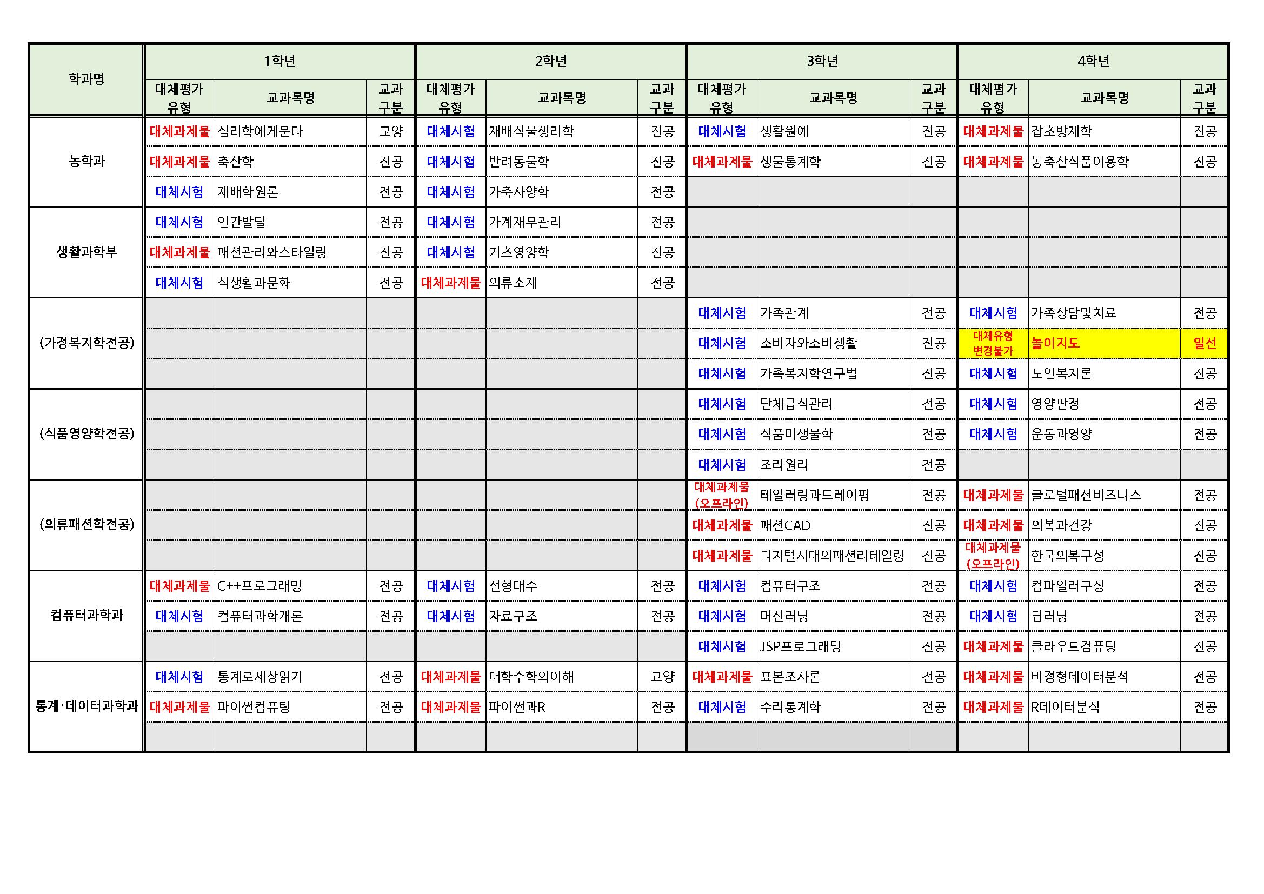Select the 2학년 column header
1264x894 pixels.
coord(551,61)
